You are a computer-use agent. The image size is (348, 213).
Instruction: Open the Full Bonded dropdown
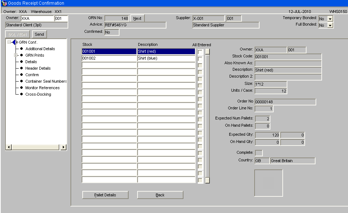click(x=330, y=25)
